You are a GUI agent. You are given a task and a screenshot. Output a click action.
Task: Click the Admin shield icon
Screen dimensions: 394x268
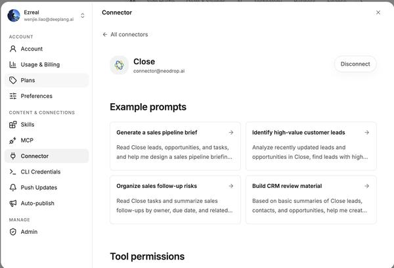[13, 232]
